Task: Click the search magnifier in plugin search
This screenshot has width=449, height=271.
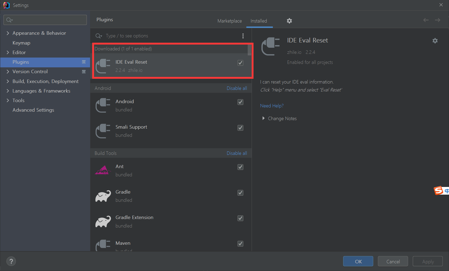Action: point(99,36)
